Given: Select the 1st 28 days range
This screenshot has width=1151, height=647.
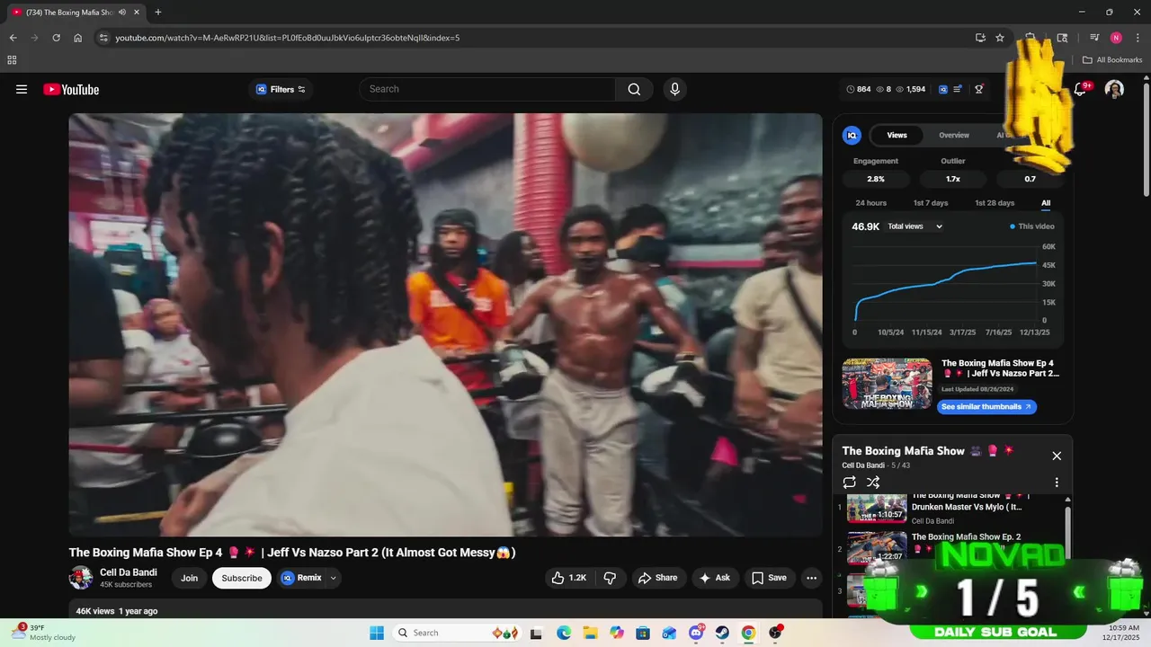Looking at the screenshot, I should click(x=995, y=203).
